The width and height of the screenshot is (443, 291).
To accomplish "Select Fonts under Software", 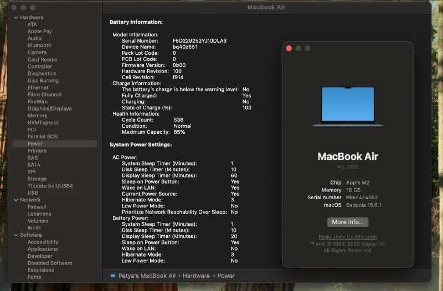I will [x=34, y=277].
